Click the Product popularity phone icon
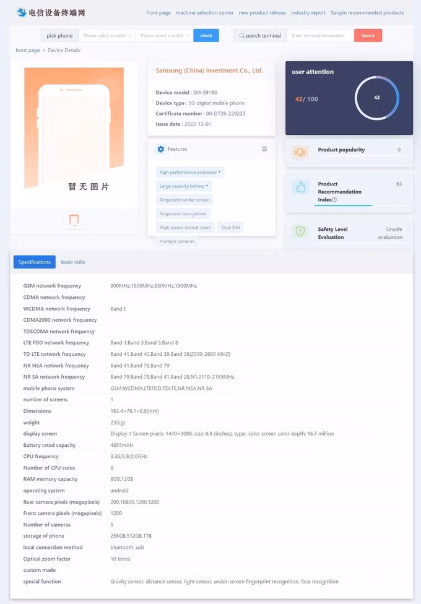The height and width of the screenshot is (604, 421). tap(300, 152)
